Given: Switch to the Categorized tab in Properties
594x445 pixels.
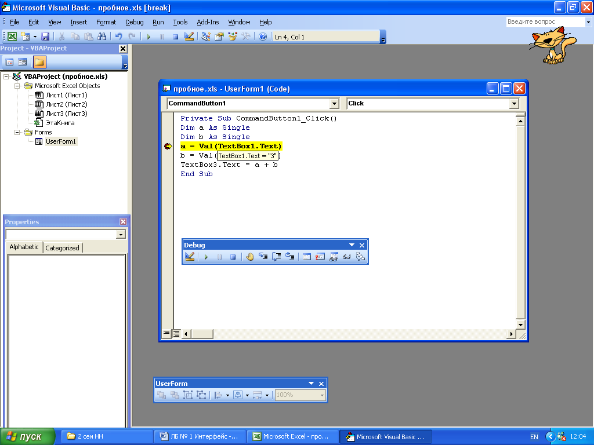Looking at the screenshot, I should click(63, 248).
